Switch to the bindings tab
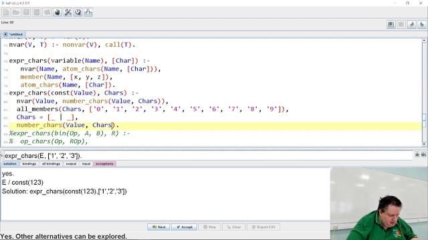The width and height of the screenshot is (428, 240). pyautogui.click(x=29, y=164)
